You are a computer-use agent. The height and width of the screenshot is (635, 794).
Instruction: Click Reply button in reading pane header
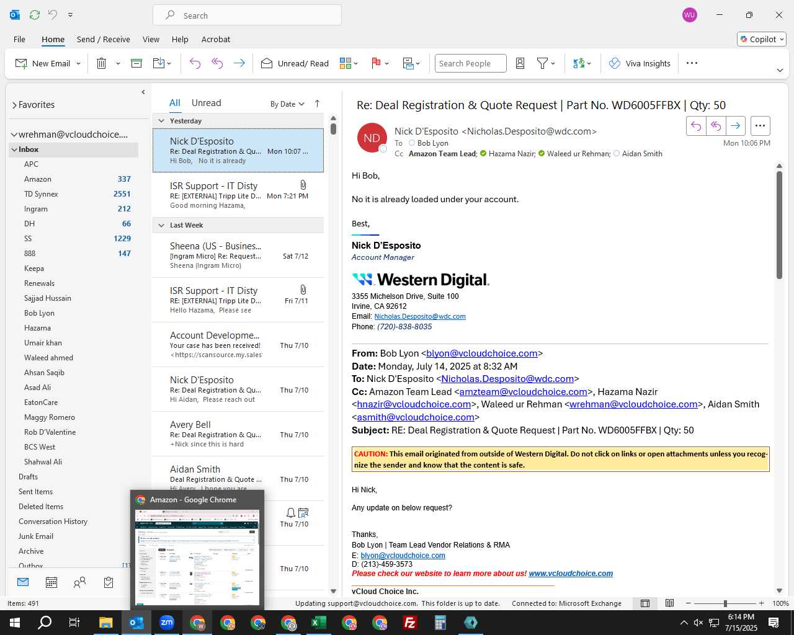pos(696,126)
